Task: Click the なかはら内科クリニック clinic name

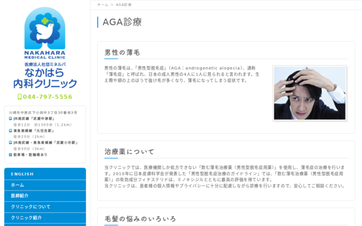Action: (45, 79)
